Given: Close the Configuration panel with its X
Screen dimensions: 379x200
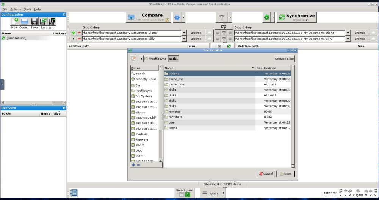Looking at the screenshot, I should pos(64,14).
